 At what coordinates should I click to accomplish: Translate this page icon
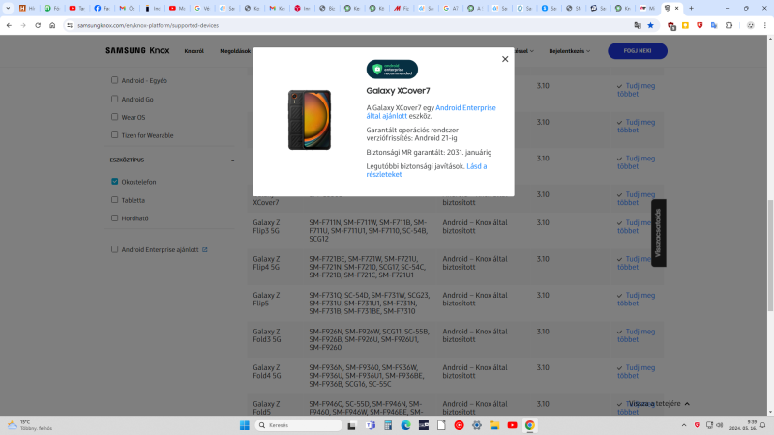point(638,25)
